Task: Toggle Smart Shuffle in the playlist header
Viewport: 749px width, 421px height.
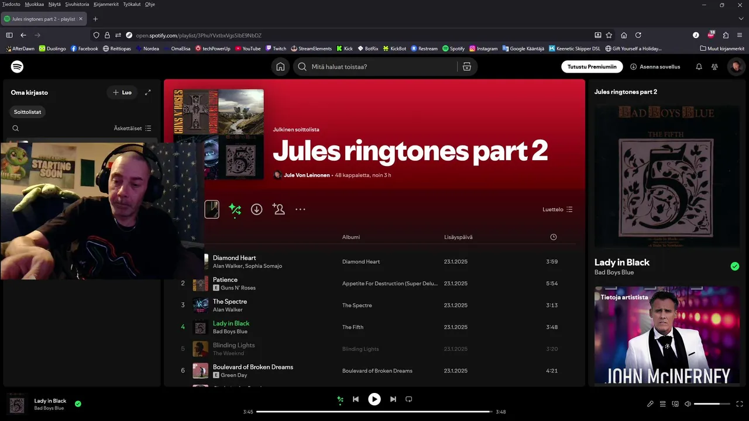Action: coord(235,209)
